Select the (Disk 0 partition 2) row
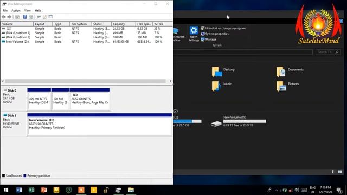Image resolution: width=347 pixels, height=195 pixels. tap(86, 37)
